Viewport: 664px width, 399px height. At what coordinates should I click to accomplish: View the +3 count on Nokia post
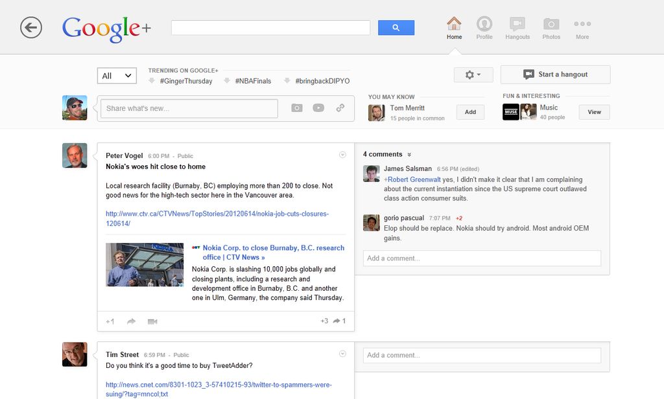click(x=324, y=321)
